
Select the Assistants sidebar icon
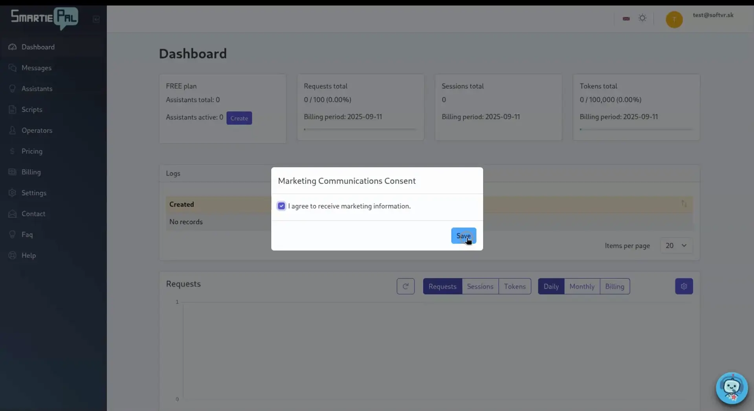[12, 88]
